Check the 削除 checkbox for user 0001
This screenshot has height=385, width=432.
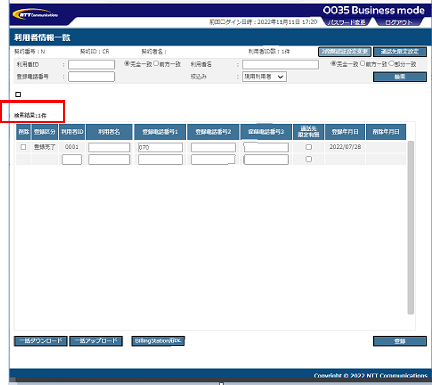click(x=23, y=147)
